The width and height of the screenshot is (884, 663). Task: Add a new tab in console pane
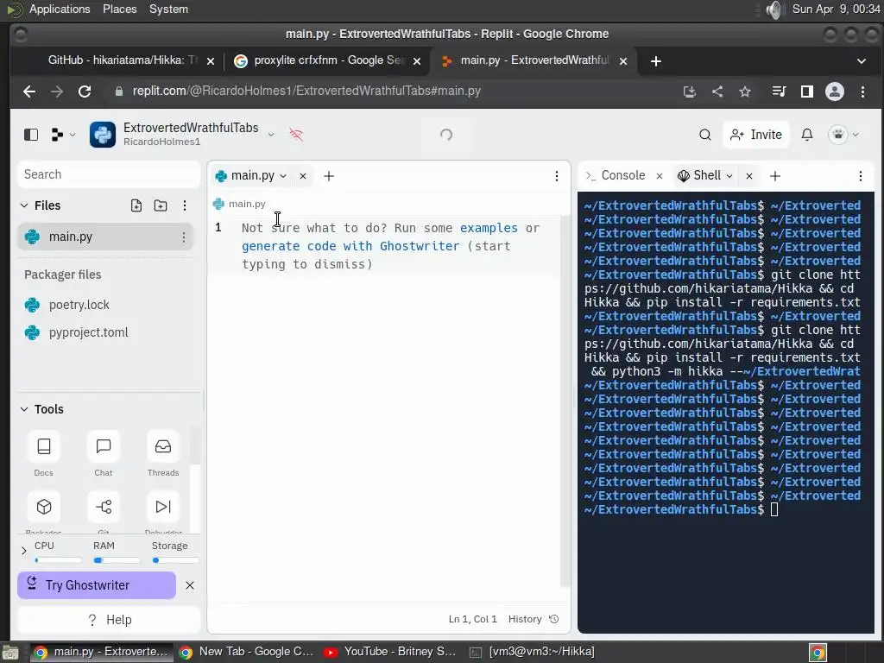tap(775, 176)
